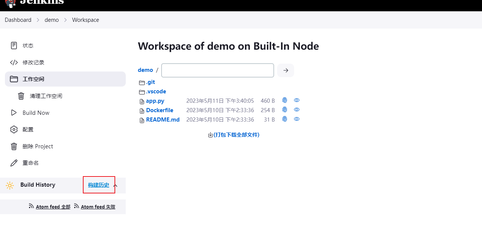The height and width of the screenshot is (242, 482).
Task: Click the fingerprint icon for README.md
Action: [x=285, y=119]
